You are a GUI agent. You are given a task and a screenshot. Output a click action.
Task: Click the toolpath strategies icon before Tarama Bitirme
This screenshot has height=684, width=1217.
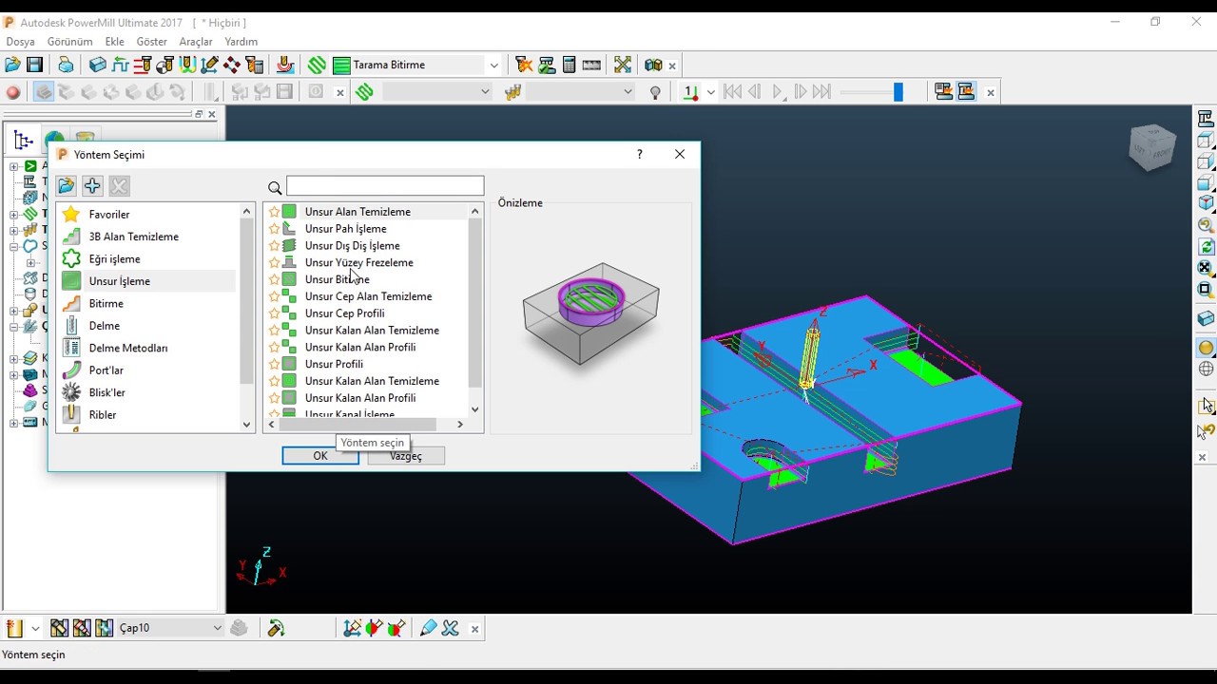point(317,65)
